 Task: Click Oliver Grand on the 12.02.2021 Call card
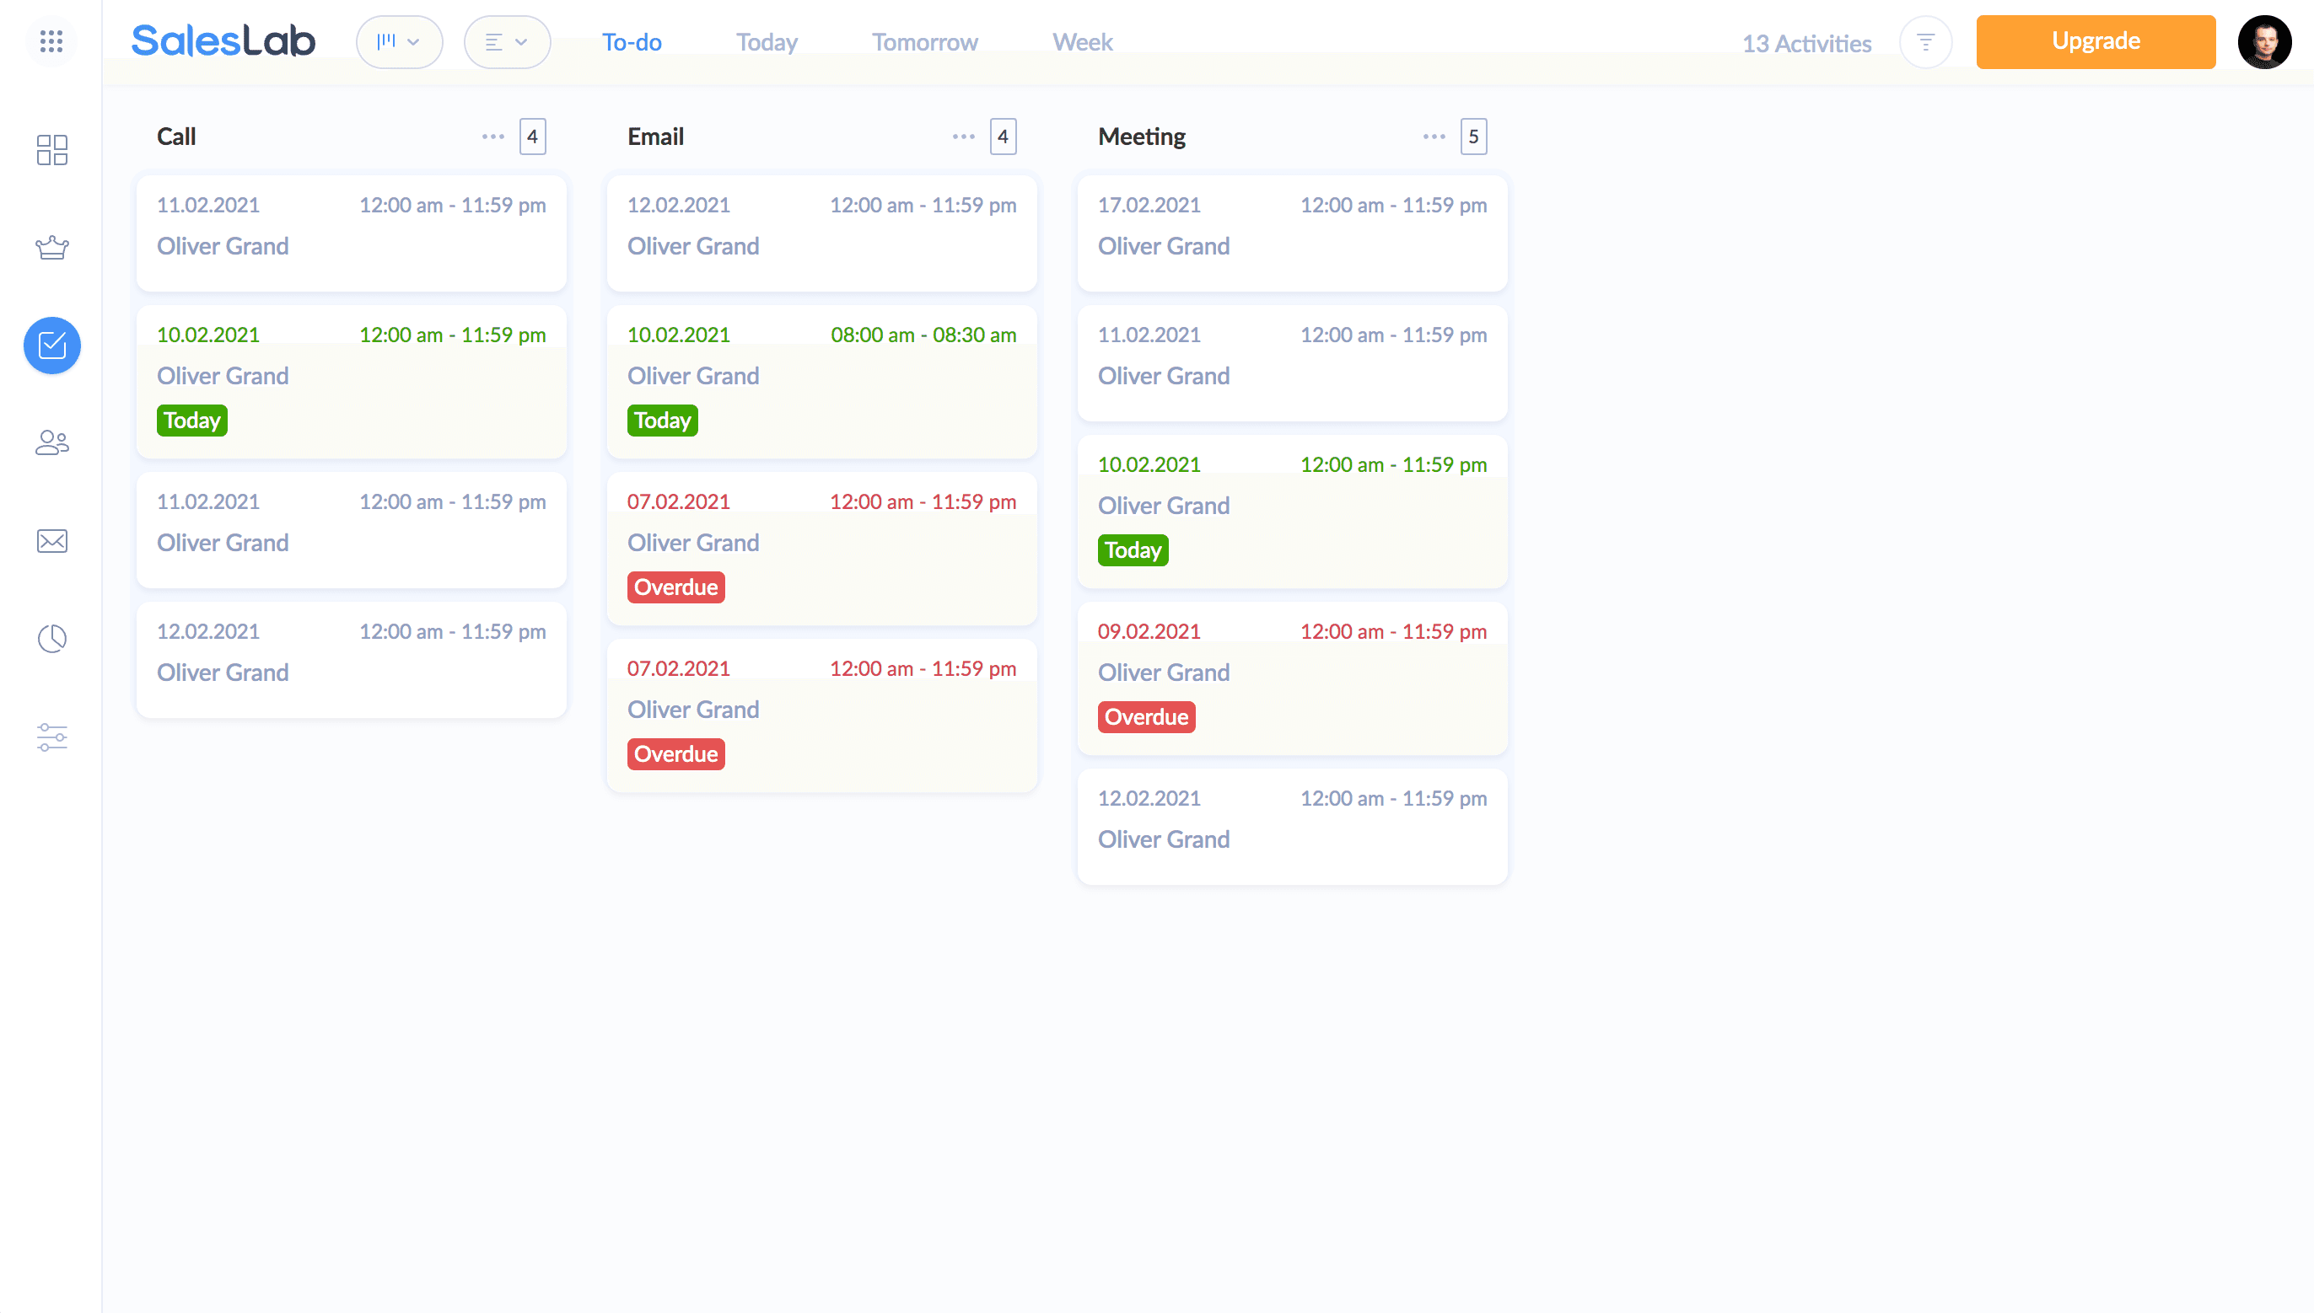(x=223, y=673)
